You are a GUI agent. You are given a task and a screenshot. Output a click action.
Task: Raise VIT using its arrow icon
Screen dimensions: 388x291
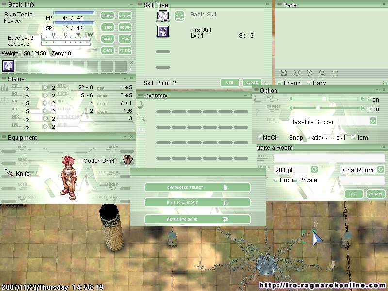pos(45,103)
